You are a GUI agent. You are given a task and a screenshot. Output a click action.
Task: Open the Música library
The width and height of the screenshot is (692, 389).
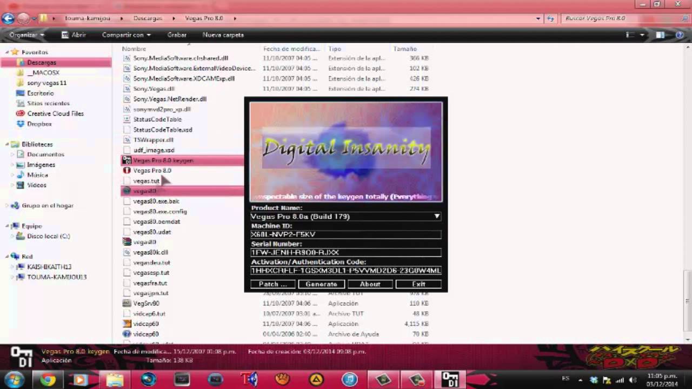point(37,175)
